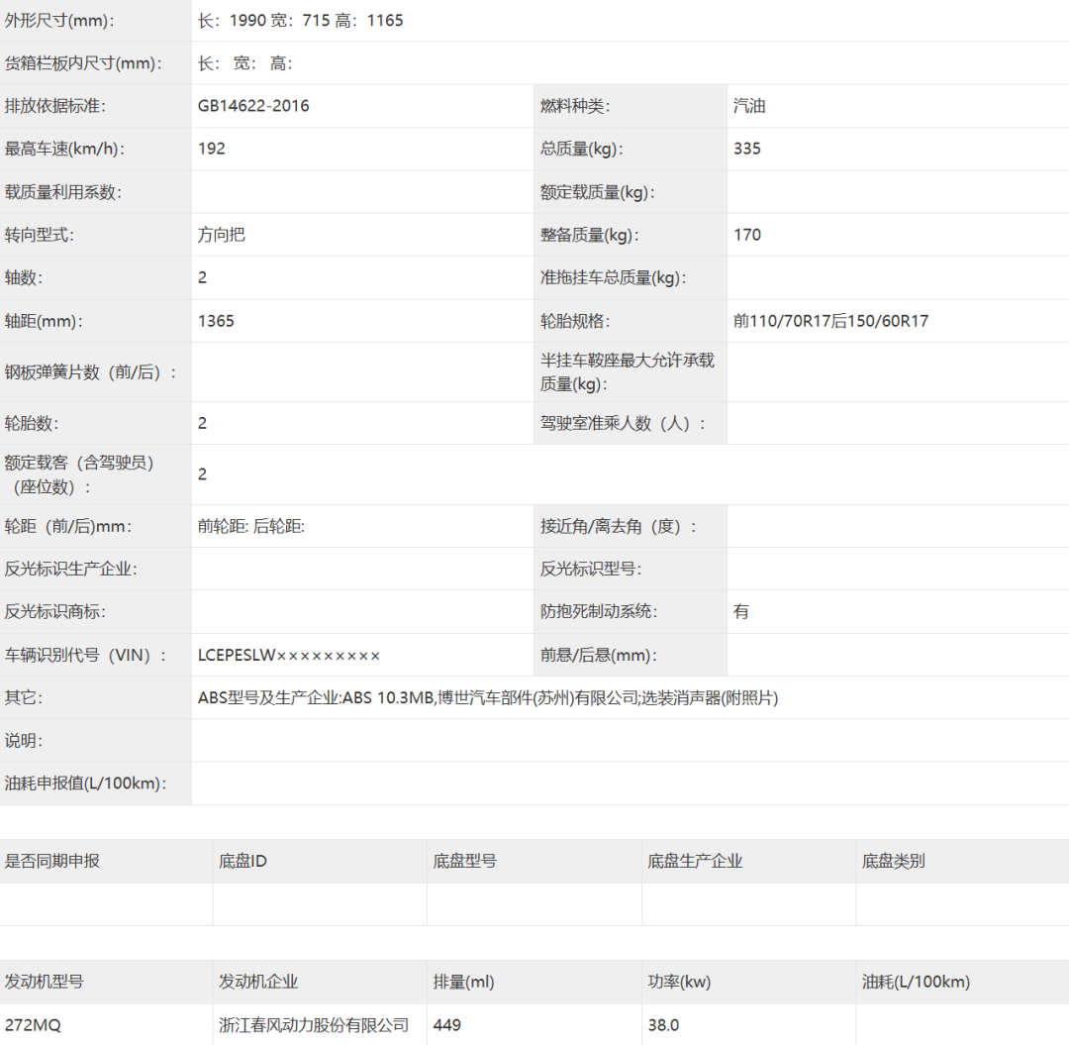Click the 半挂车鞍座最大允许承载质量 label
The height and width of the screenshot is (1045, 1069).
(628, 371)
